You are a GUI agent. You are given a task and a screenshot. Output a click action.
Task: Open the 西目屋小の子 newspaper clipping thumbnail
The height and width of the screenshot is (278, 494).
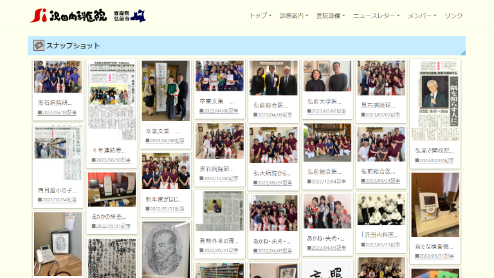click(58, 153)
